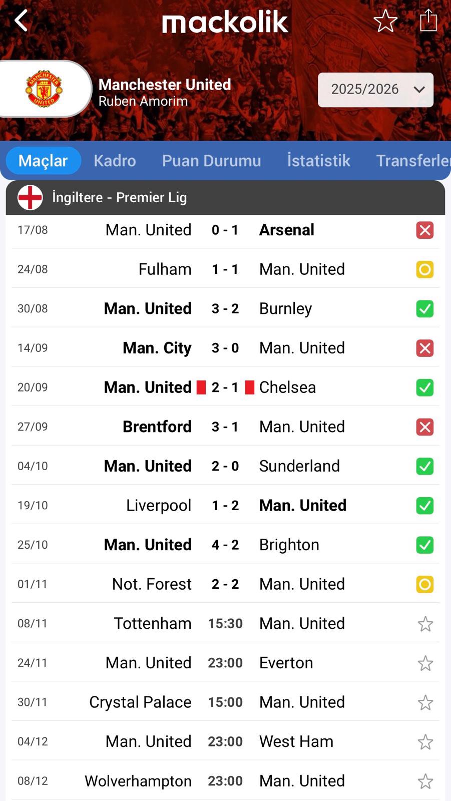Select the İstatistik tab
The image size is (451, 801).
coord(318,161)
